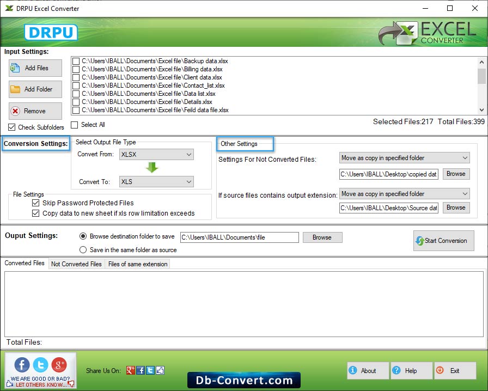Viewport: 488px width, 391px height.
Task: Share on Twitter small icon
Action: (150, 370)
